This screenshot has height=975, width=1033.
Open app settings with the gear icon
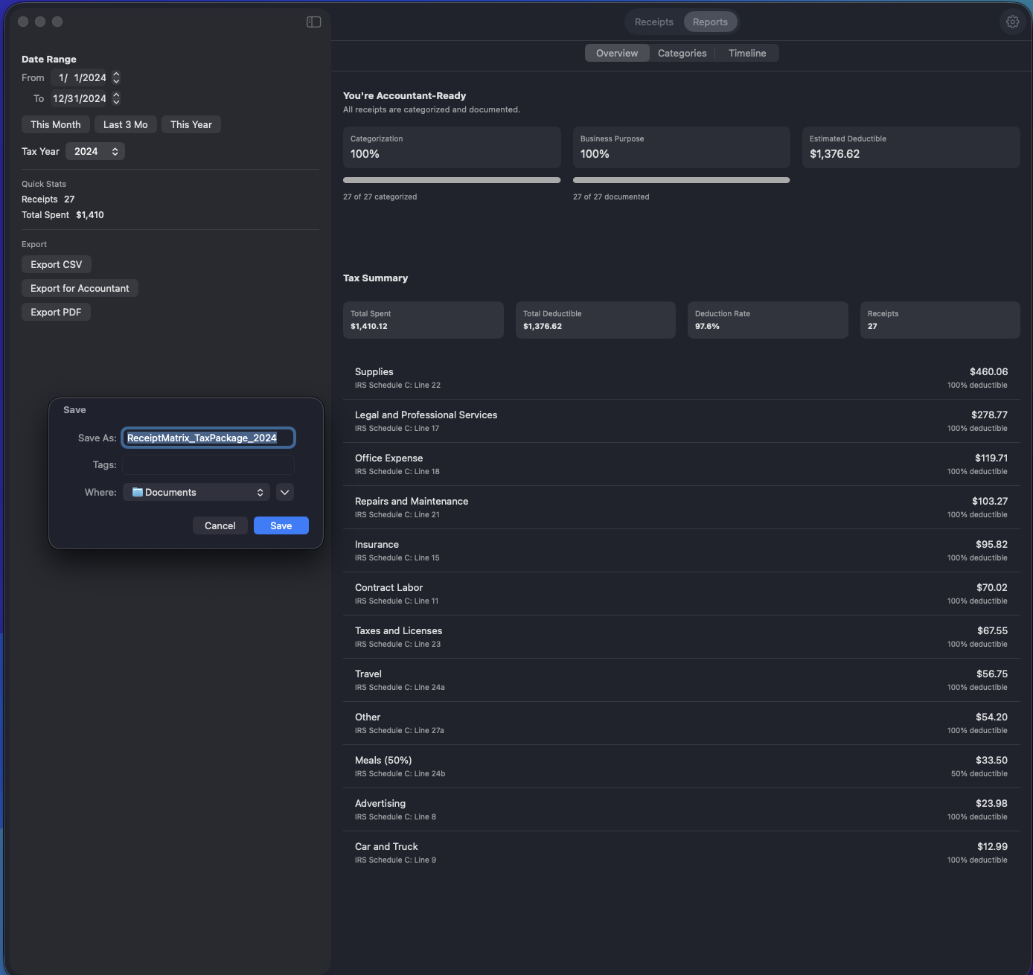1012,22
